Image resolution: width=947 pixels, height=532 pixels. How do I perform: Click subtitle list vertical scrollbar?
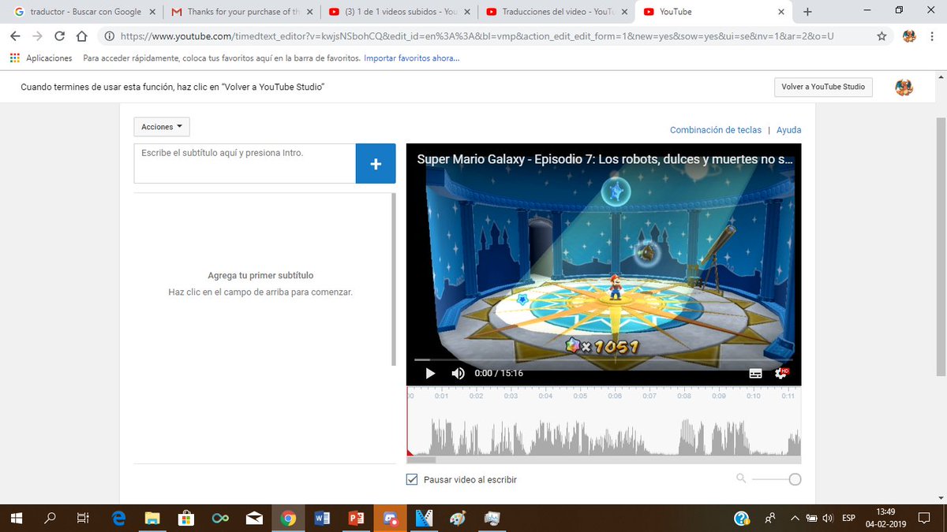[x=395, y=280]
